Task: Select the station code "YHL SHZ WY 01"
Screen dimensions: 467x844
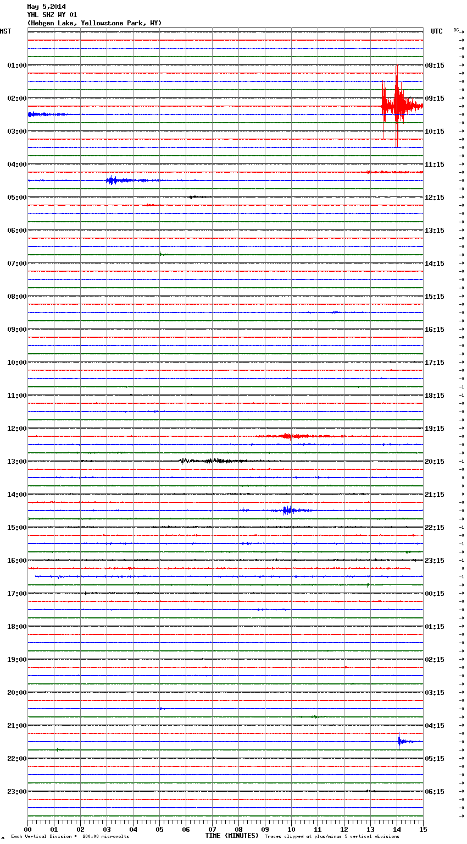Action: tap(52, 15)
